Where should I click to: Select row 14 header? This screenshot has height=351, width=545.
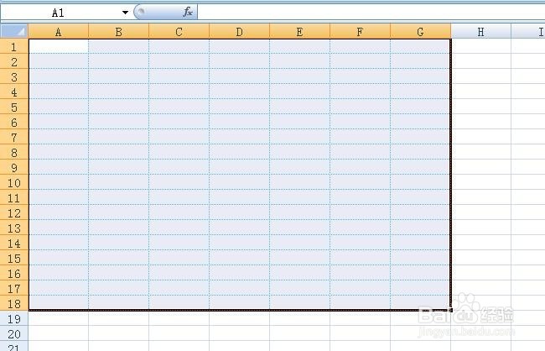pyautogui.click(x=14, y=243)
